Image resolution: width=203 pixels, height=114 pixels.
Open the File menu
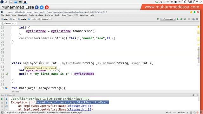click(x=3, y=15)
